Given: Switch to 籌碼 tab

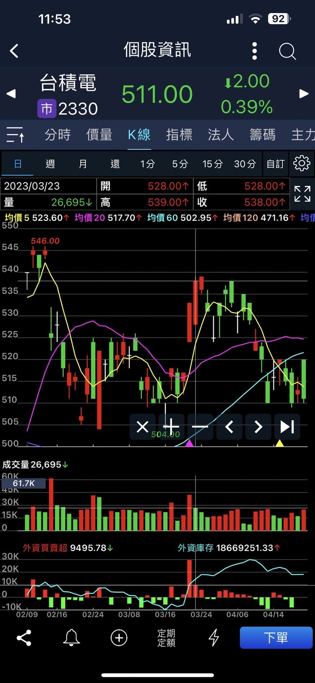Looking at the screenshot, I should (x=262, y=135).
